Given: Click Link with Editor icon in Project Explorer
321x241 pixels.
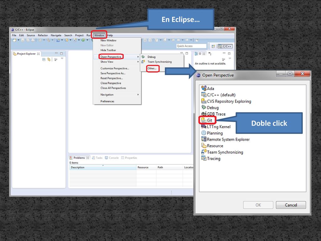Looking at the screenshot, I should (x=49, y=59).
